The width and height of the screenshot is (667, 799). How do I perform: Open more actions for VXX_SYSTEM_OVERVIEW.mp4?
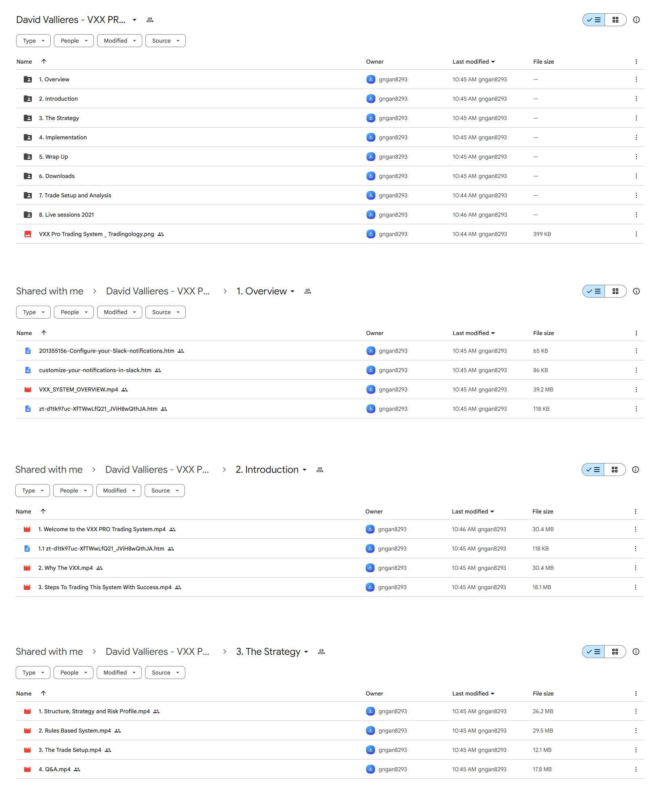click(x=636, y=389)
